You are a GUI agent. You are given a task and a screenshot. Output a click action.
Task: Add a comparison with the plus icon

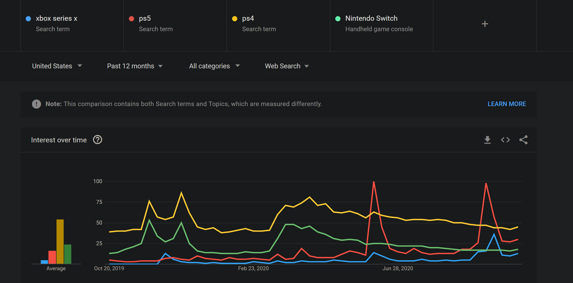pos(485,24)
